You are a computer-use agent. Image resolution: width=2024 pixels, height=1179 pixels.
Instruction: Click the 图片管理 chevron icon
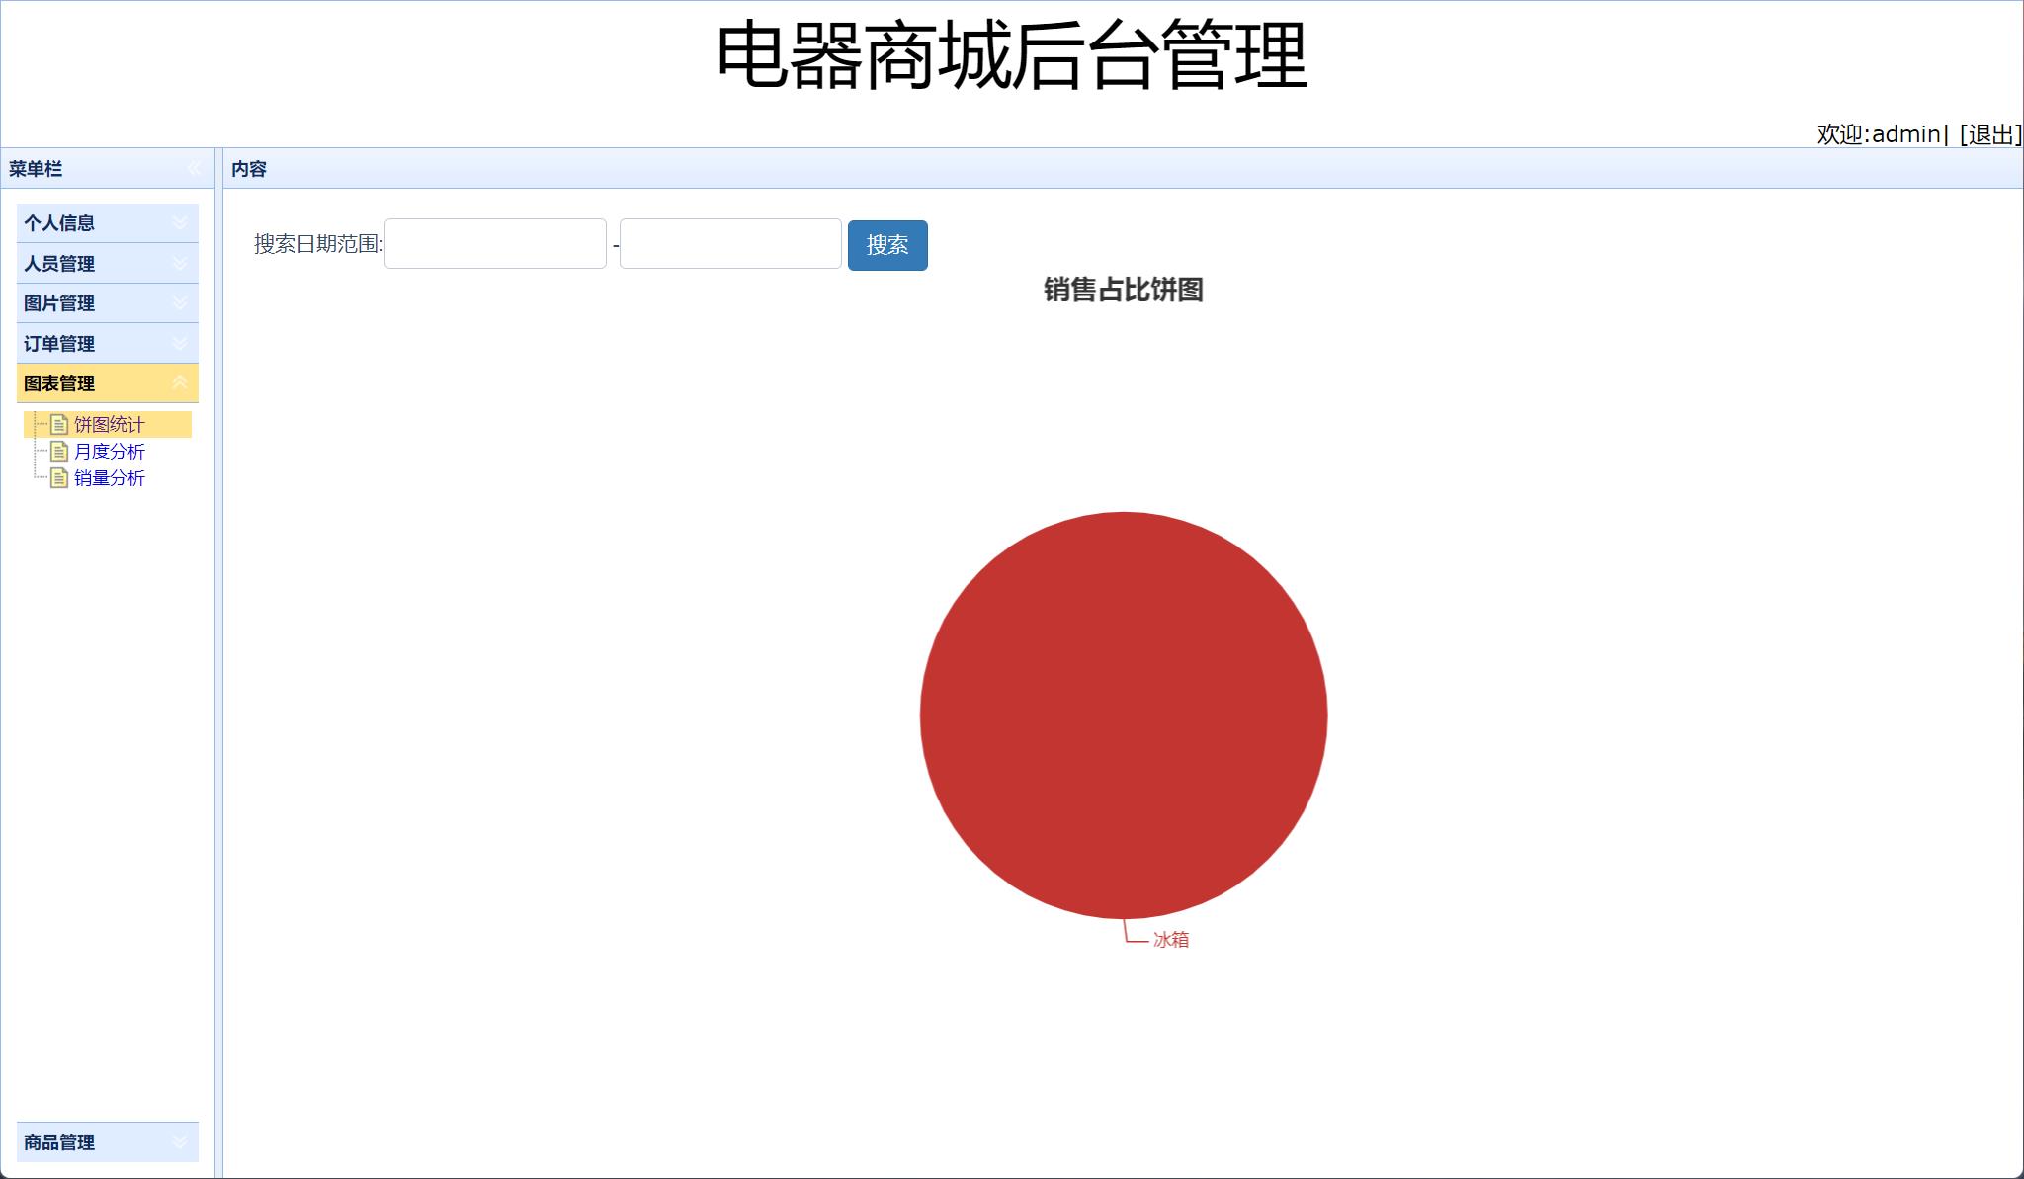click(x=180, y=303)
